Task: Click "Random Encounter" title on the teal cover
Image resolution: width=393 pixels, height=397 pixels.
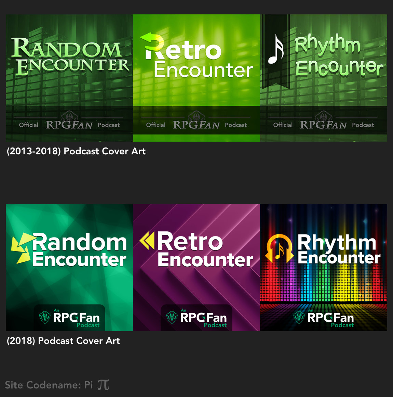Action: pos(79,249)
